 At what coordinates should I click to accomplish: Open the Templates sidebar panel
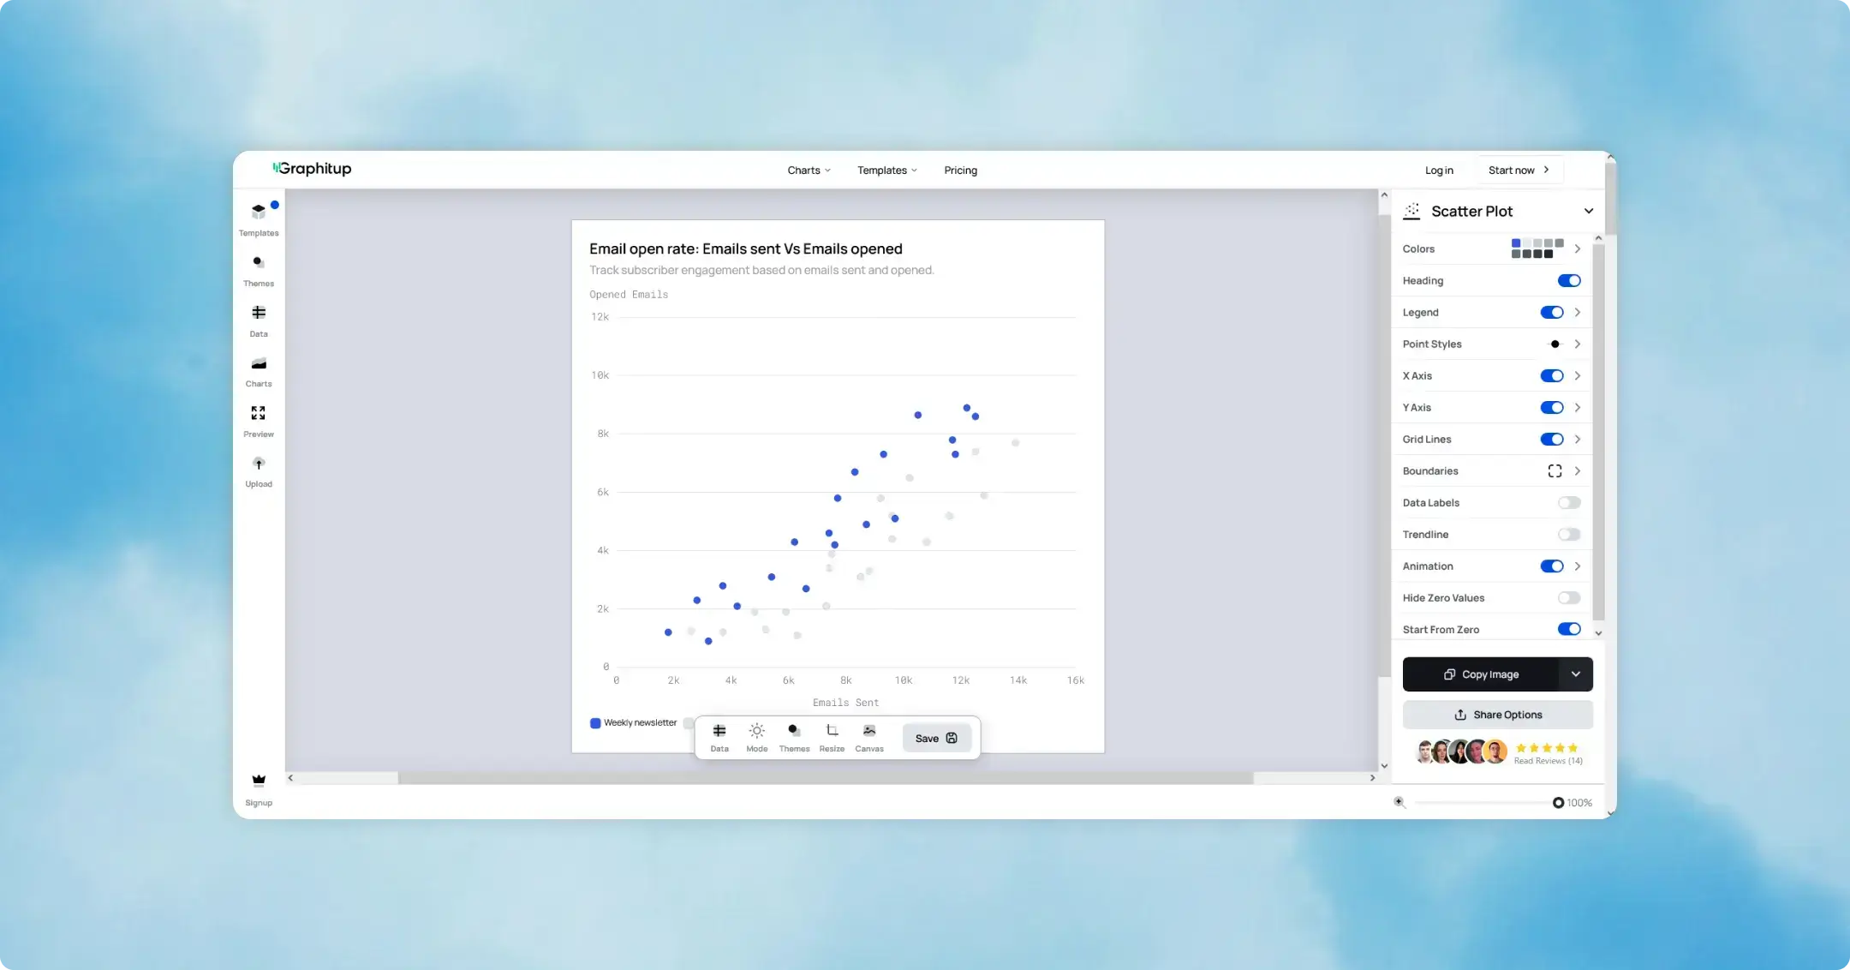(x=258, y=219)
